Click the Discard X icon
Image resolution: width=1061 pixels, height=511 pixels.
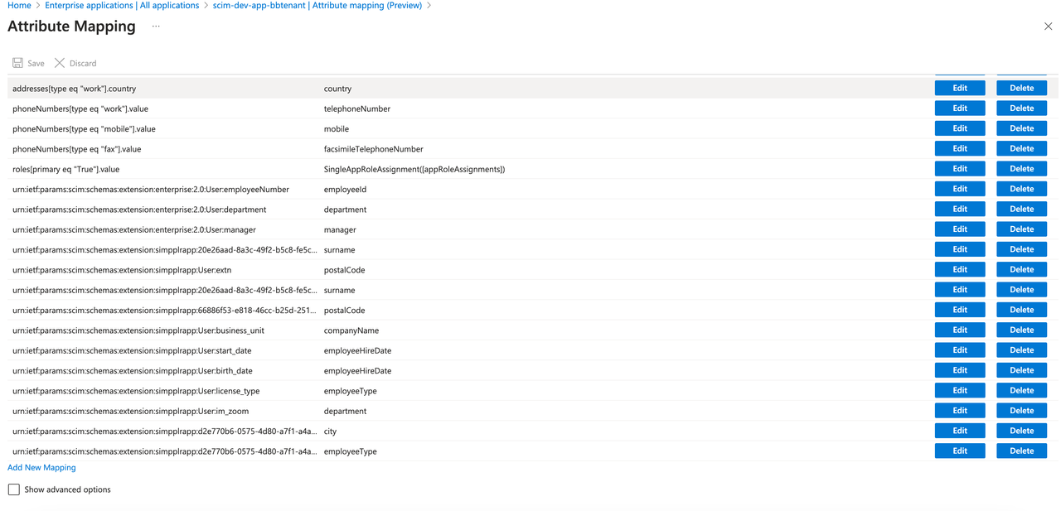pyautogui.click(x=60, y=63)
